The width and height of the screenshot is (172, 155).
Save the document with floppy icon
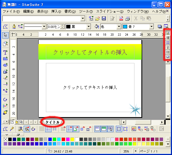click(x=104, y=18)
